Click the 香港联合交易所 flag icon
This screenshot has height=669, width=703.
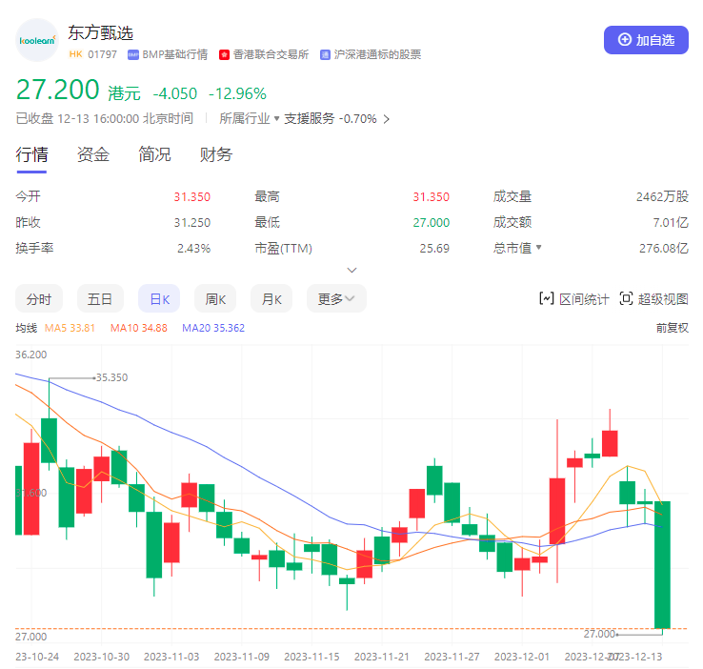pos(224,54)
